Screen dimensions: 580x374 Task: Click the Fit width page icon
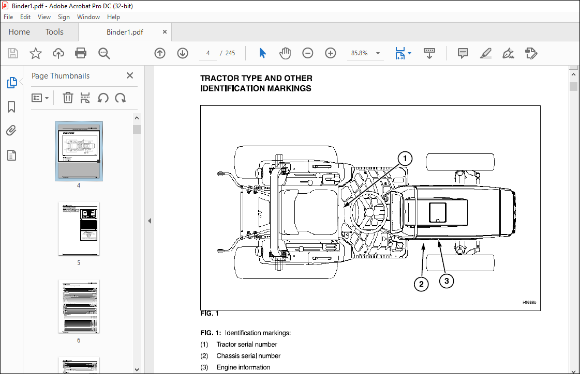point(400,53)
